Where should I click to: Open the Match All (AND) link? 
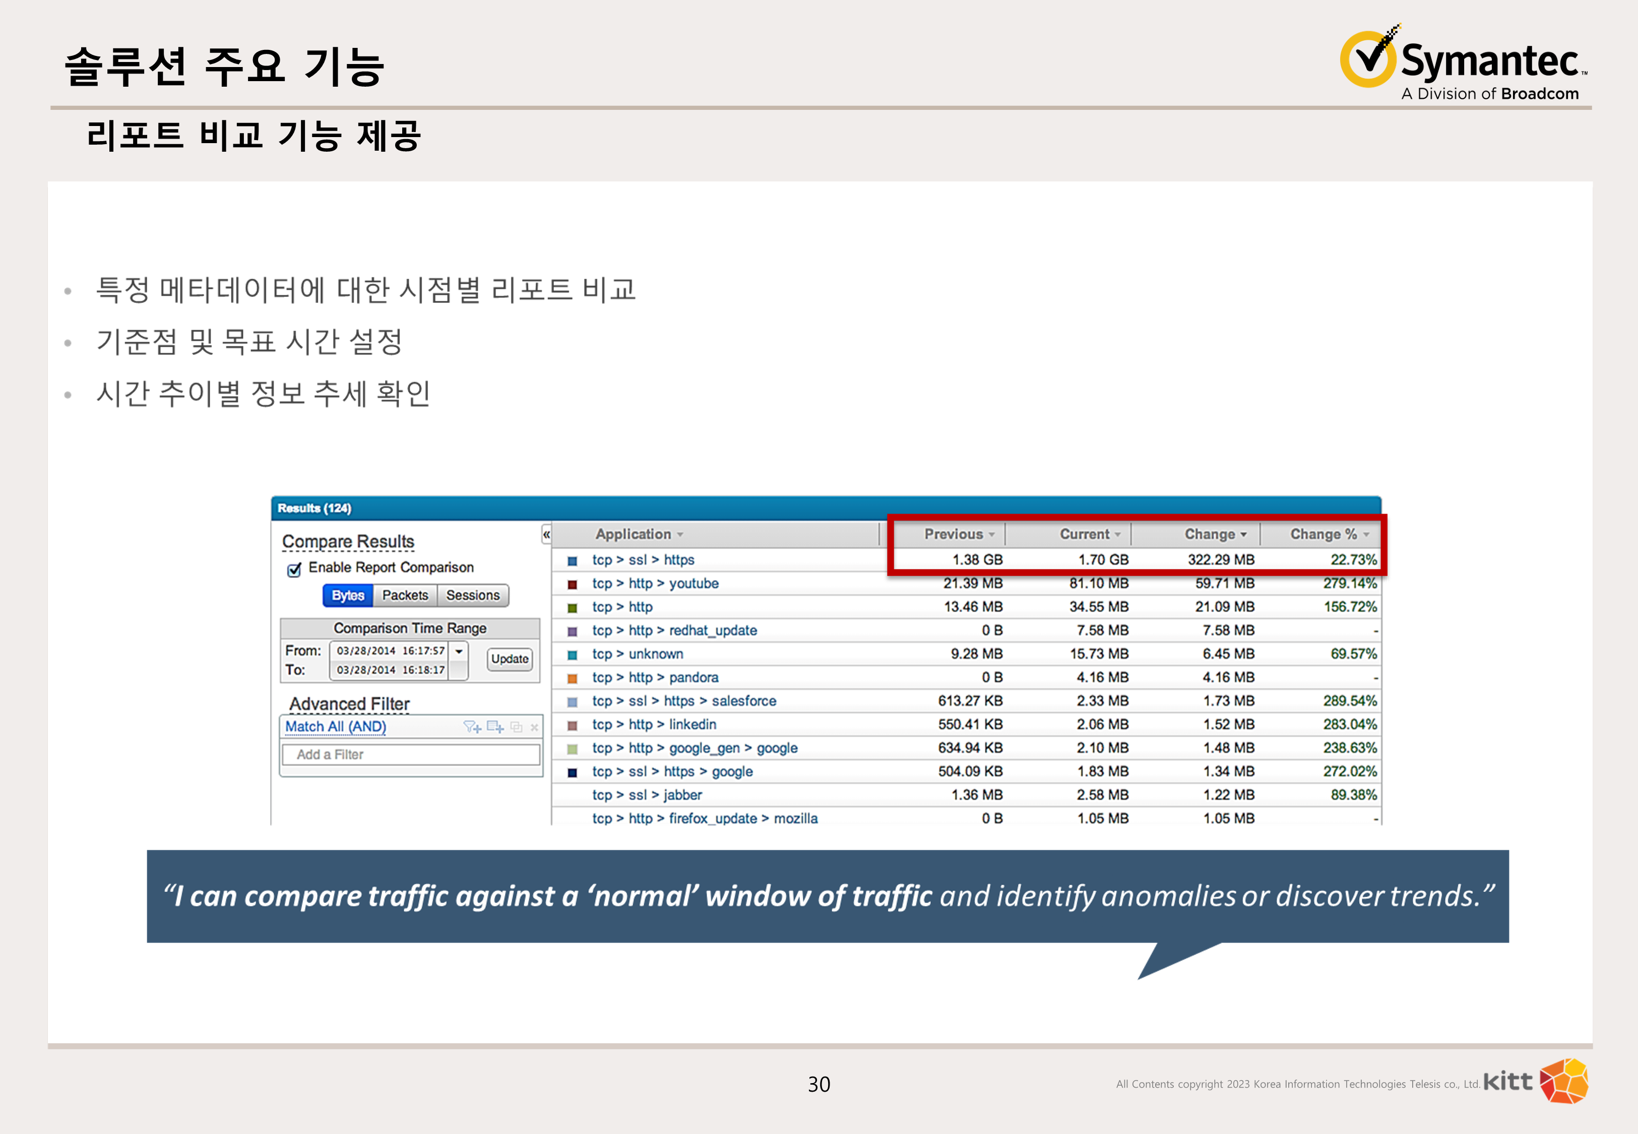(x=335, y=726)
